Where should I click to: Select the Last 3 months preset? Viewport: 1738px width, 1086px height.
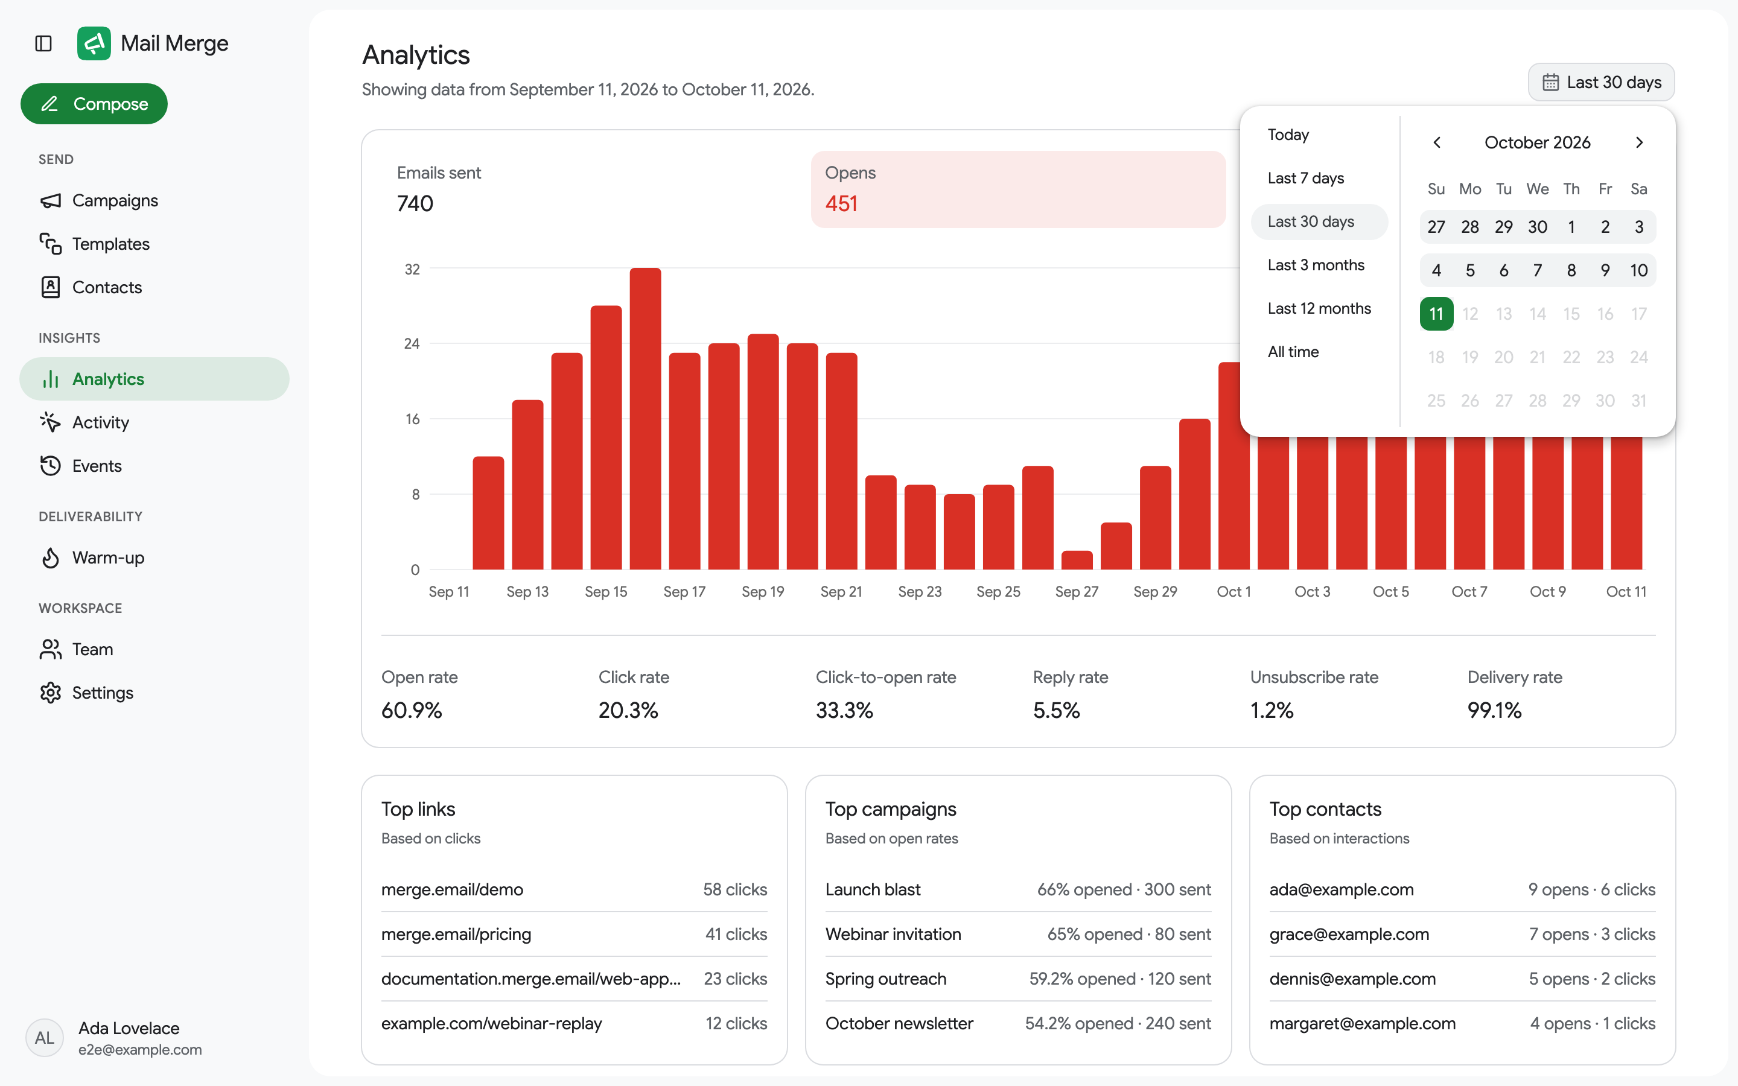coord(1319,265)
